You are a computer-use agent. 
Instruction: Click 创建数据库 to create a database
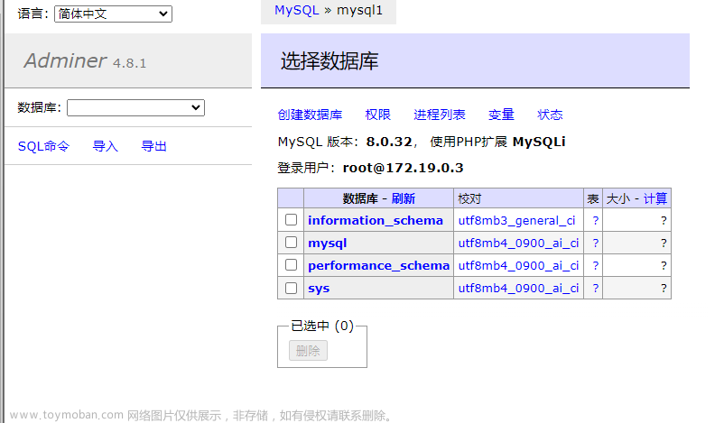point(310,115)
